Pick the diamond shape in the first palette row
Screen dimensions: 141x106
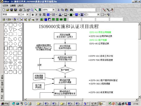(20, 25)
